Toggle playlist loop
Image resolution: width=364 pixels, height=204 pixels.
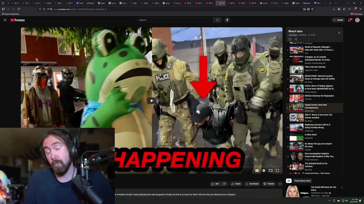pyautogui.click(x=290, y=39)
